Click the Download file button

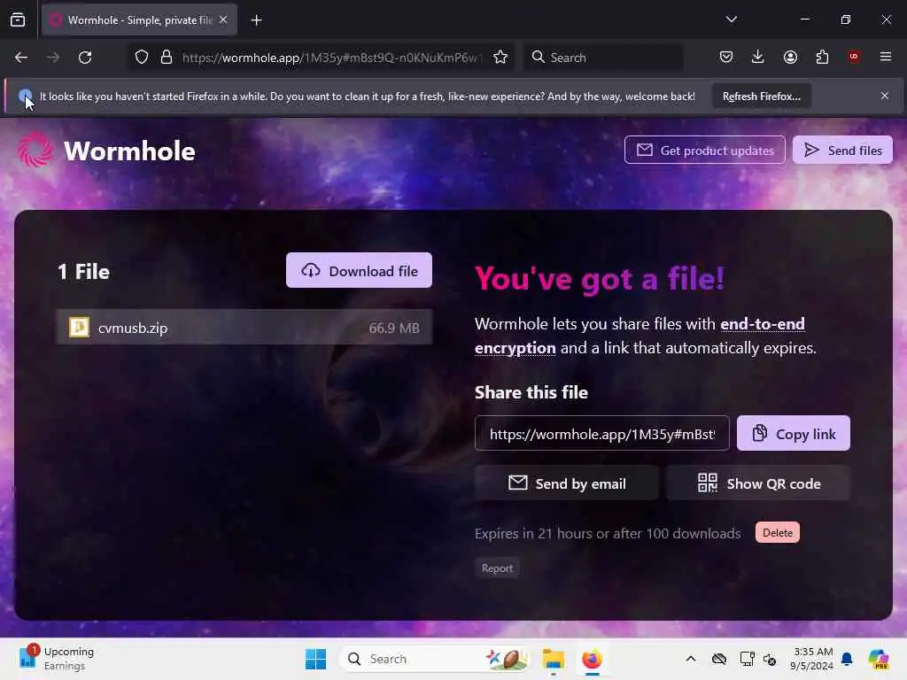359,270
